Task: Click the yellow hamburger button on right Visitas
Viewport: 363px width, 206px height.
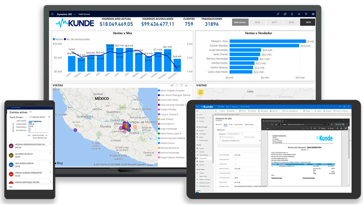Action: pos(200,92)
